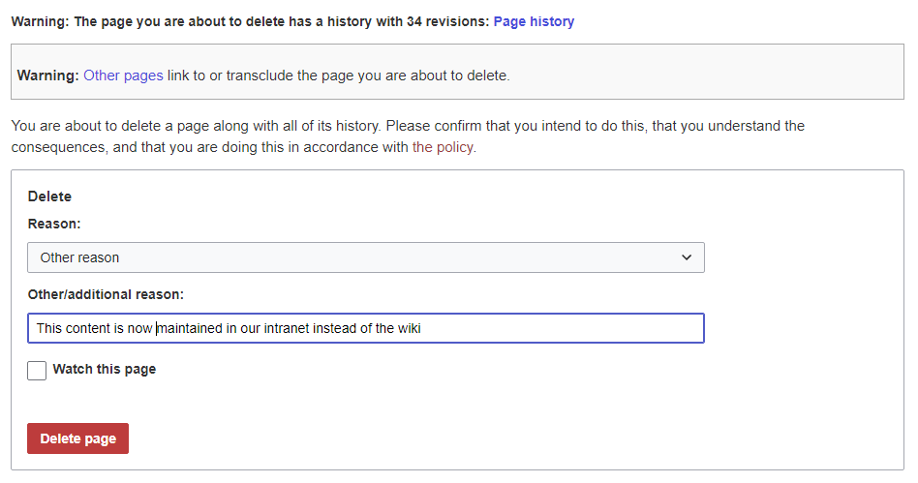Click the Watch this page label text
The height and width of the screenshot is (483, 918).
tap(104, 369)
